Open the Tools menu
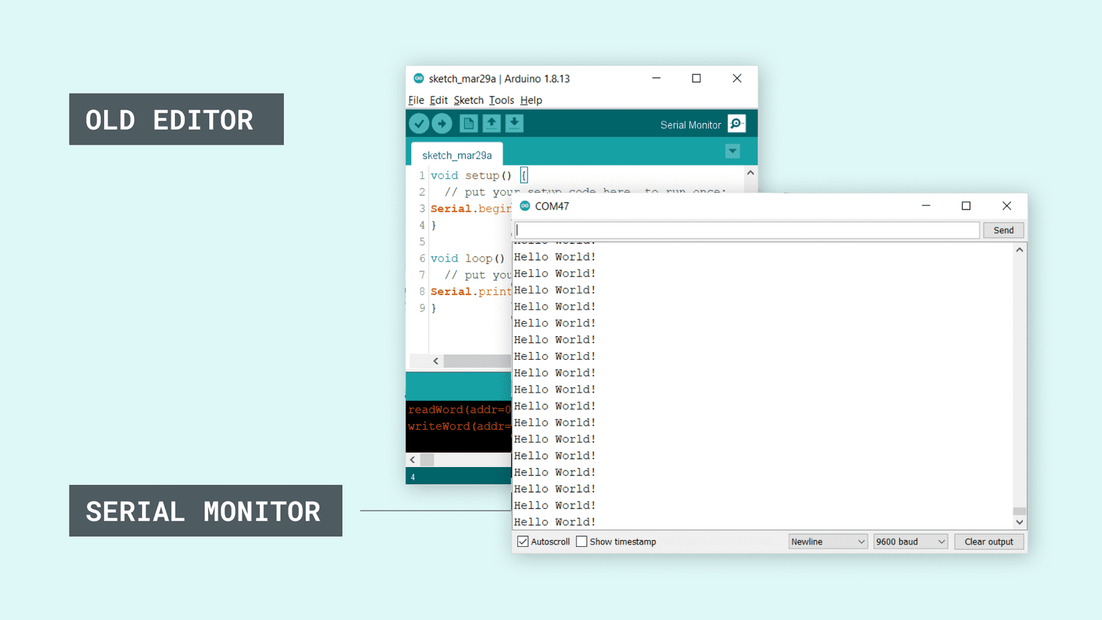The image size is (1102, 620). click(x=501, y=100)
